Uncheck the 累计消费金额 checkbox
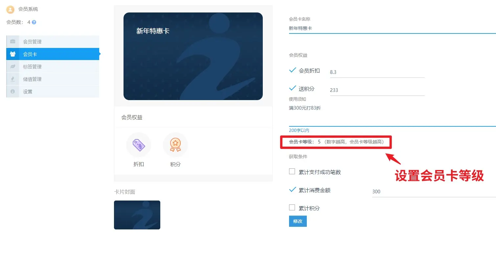 (x=292, y=190)
